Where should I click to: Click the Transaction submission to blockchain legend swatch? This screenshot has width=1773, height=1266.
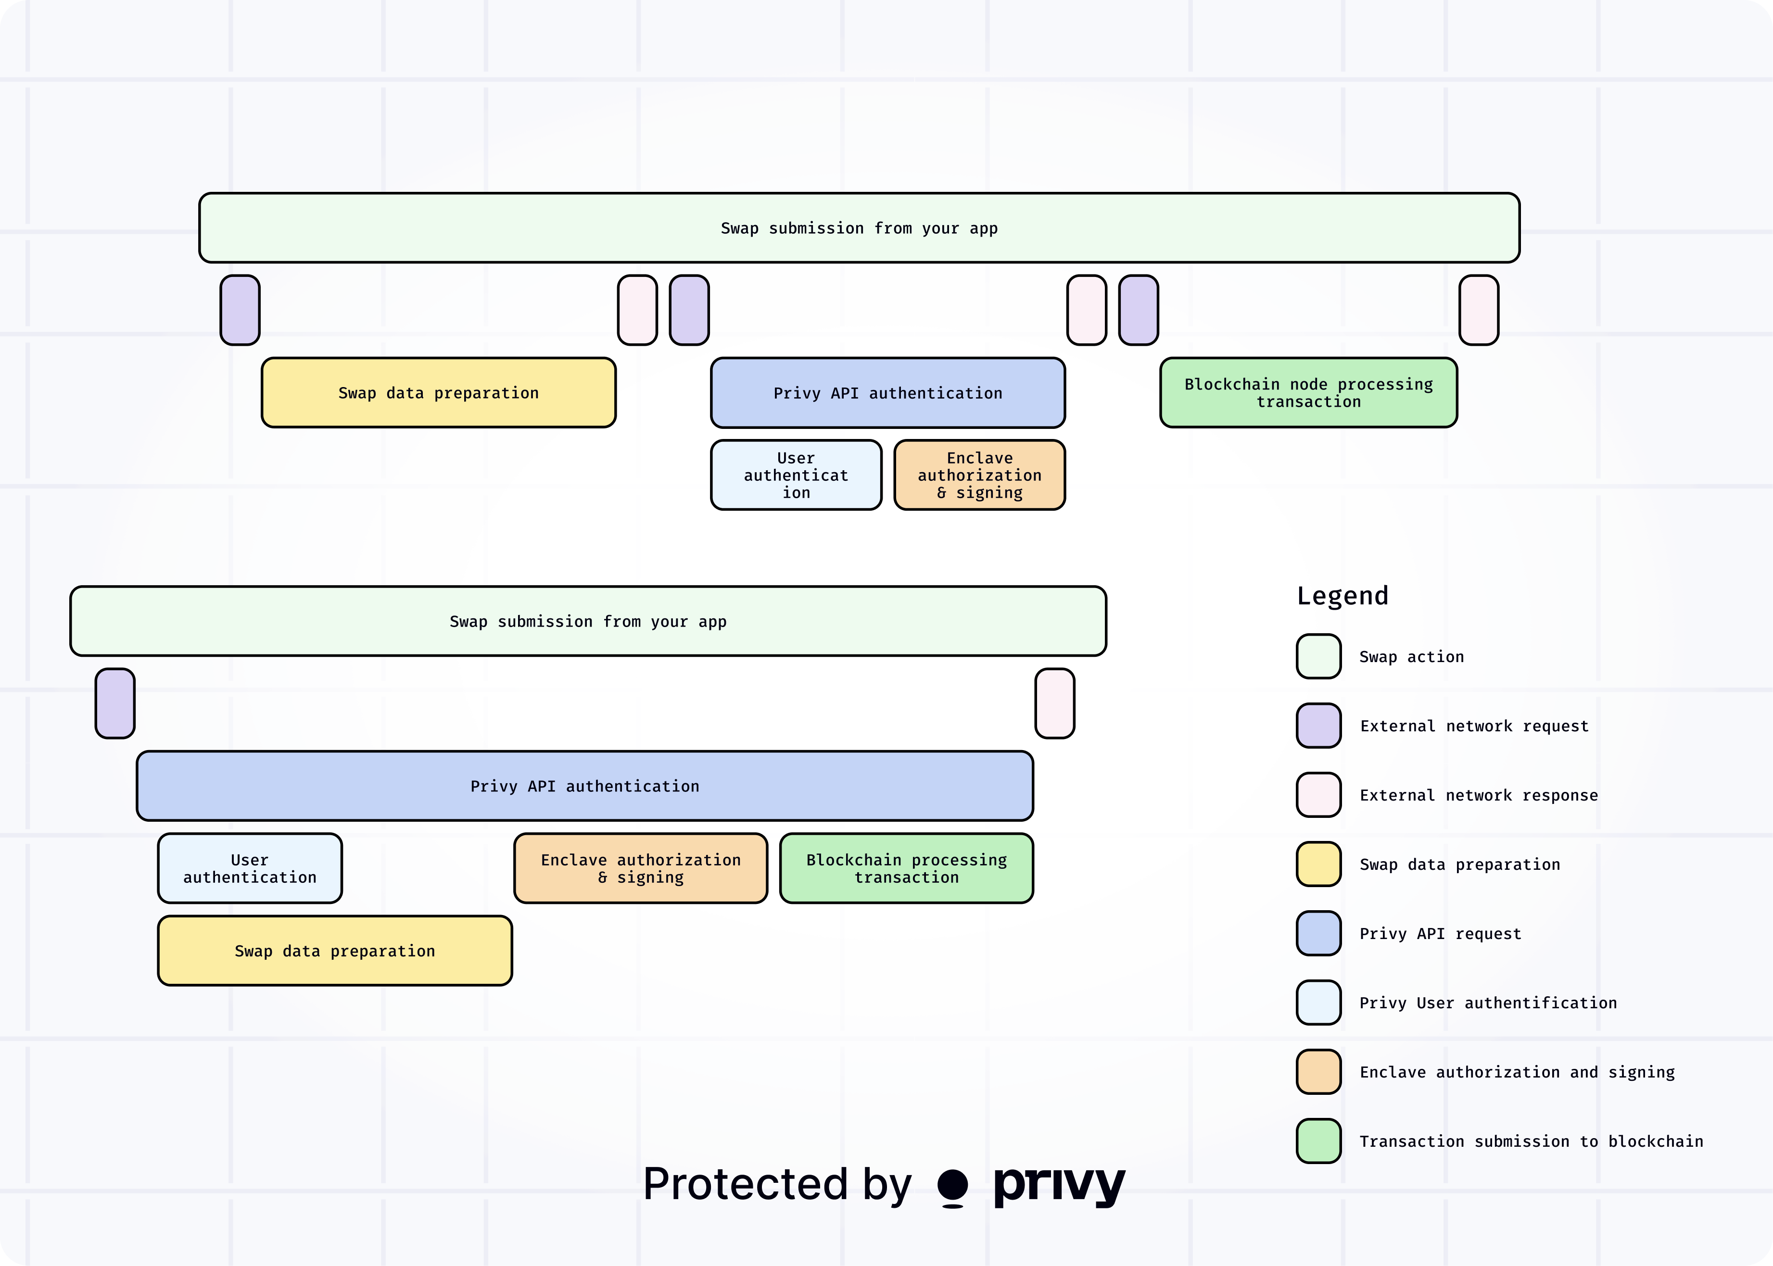[1318, 1141]
